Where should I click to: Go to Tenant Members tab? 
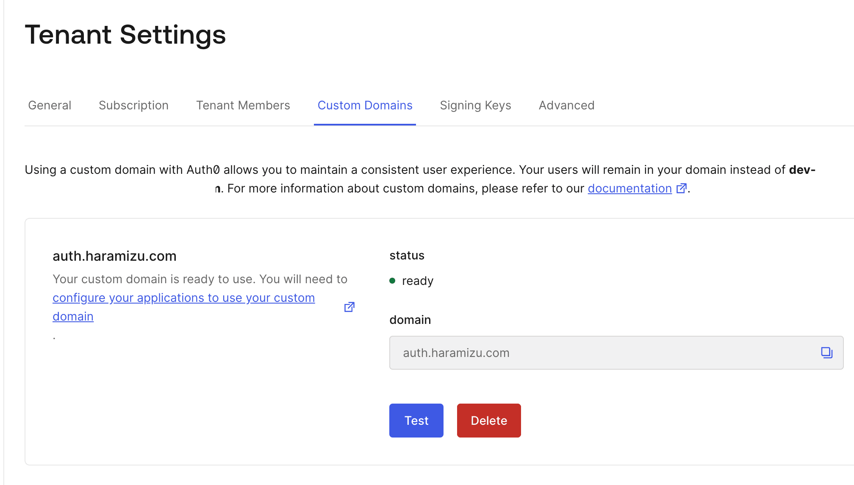243,105
